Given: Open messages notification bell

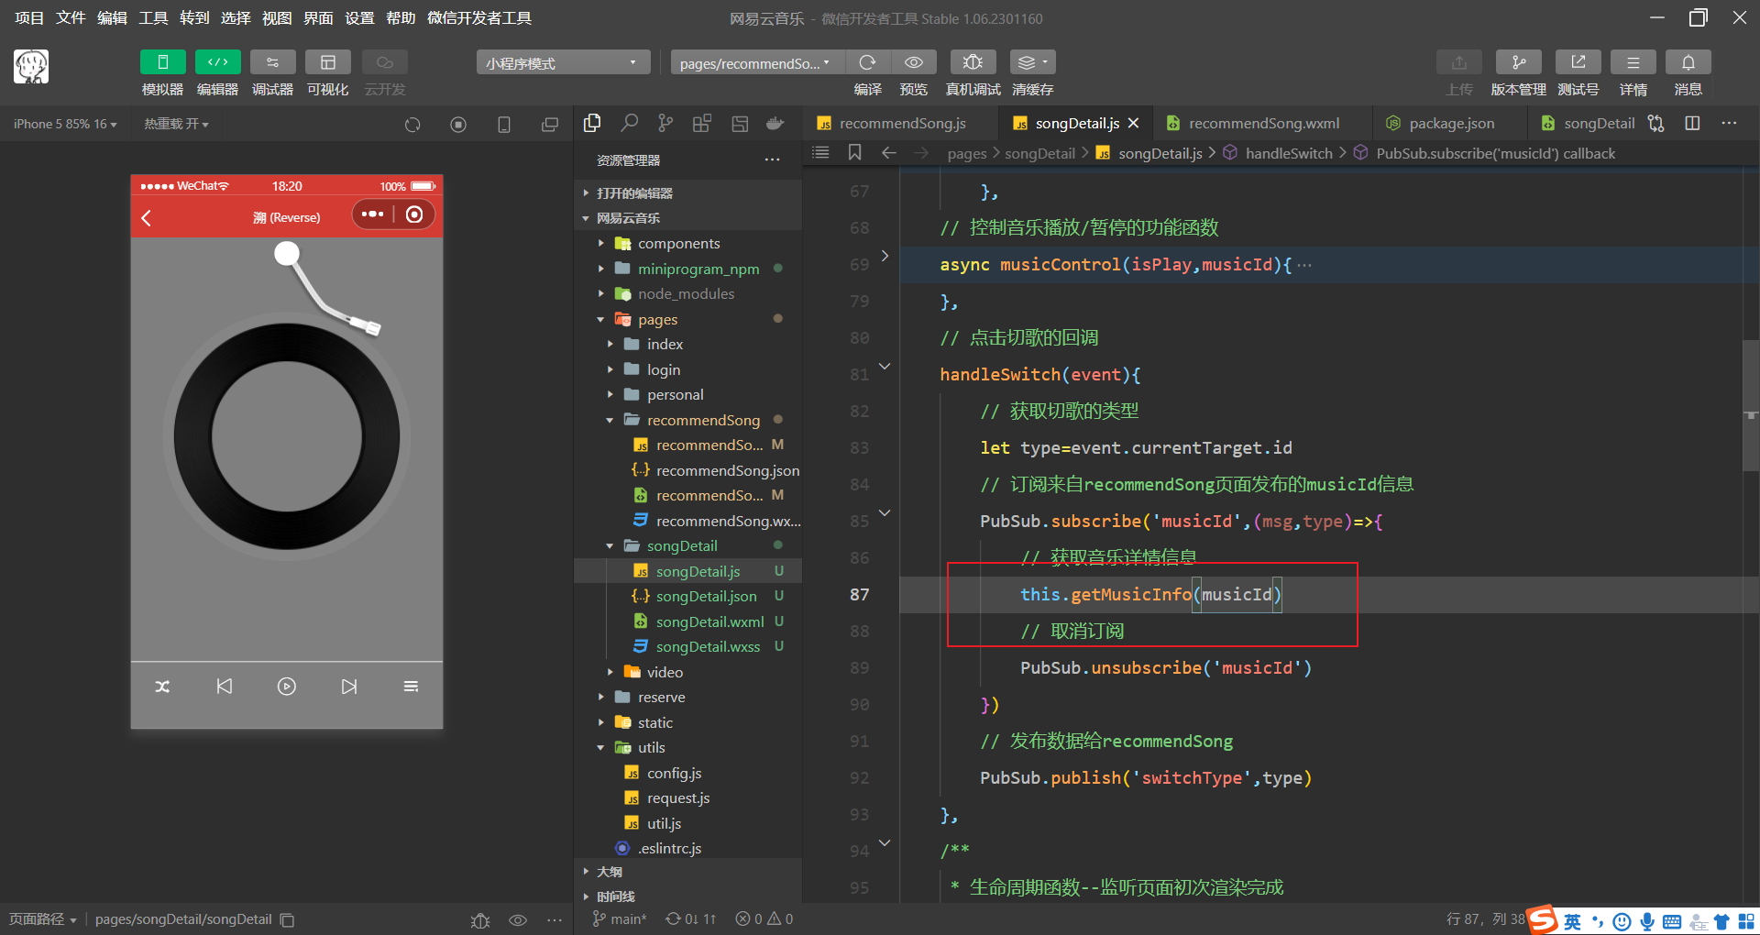Looking at the screenshot, I should [x=1688, y=62].
